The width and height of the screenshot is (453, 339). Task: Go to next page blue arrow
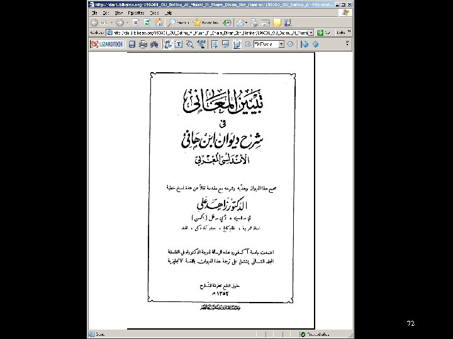point(316,44)
